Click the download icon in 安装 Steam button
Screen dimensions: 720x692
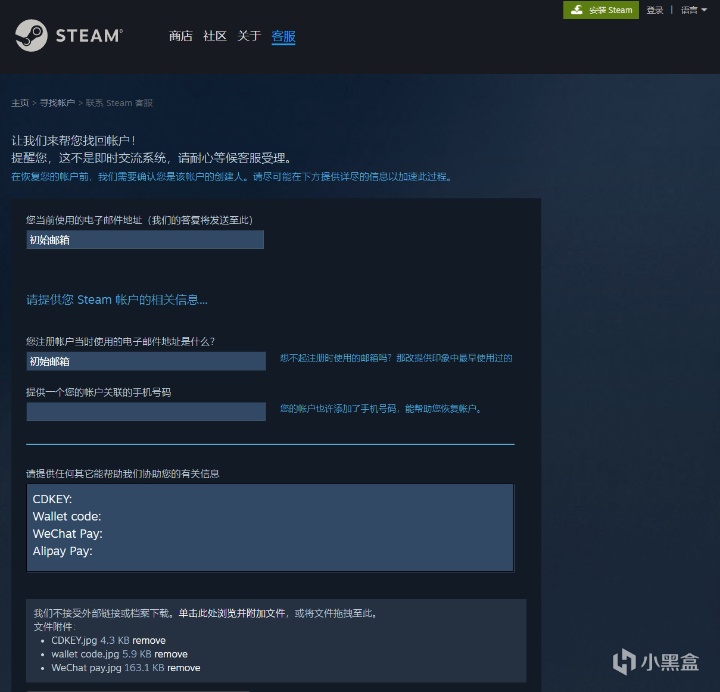(x=576, y=10)
